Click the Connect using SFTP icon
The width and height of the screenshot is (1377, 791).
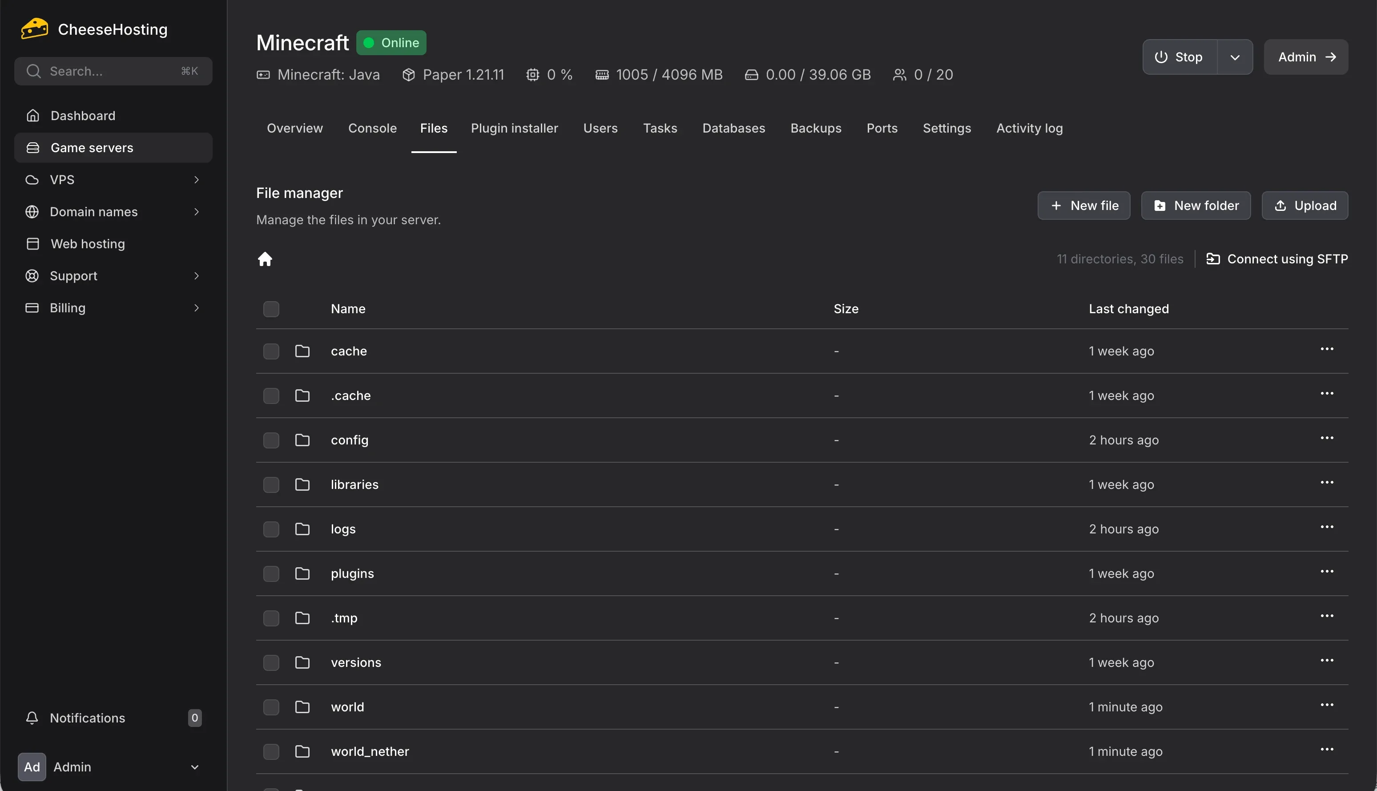(x=1215, y=258)
